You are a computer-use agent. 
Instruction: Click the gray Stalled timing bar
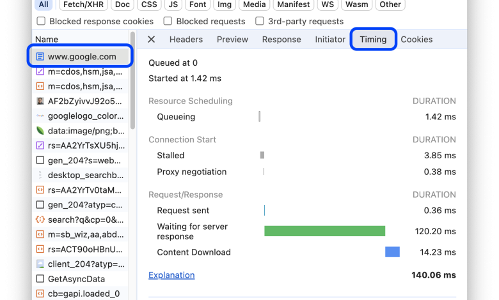click(262, 155)
